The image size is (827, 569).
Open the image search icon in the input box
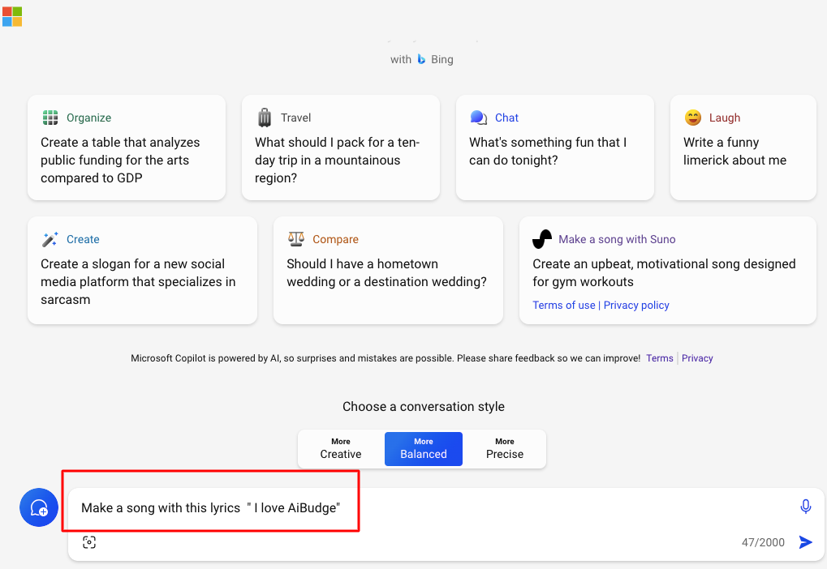coord(89,542)
